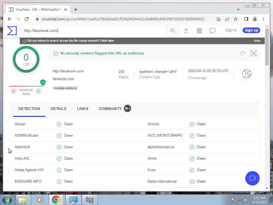Click the multiple-redirects tag
This screenshot has width=273, height=205.
pyautogui.click(x=65, y=88)
